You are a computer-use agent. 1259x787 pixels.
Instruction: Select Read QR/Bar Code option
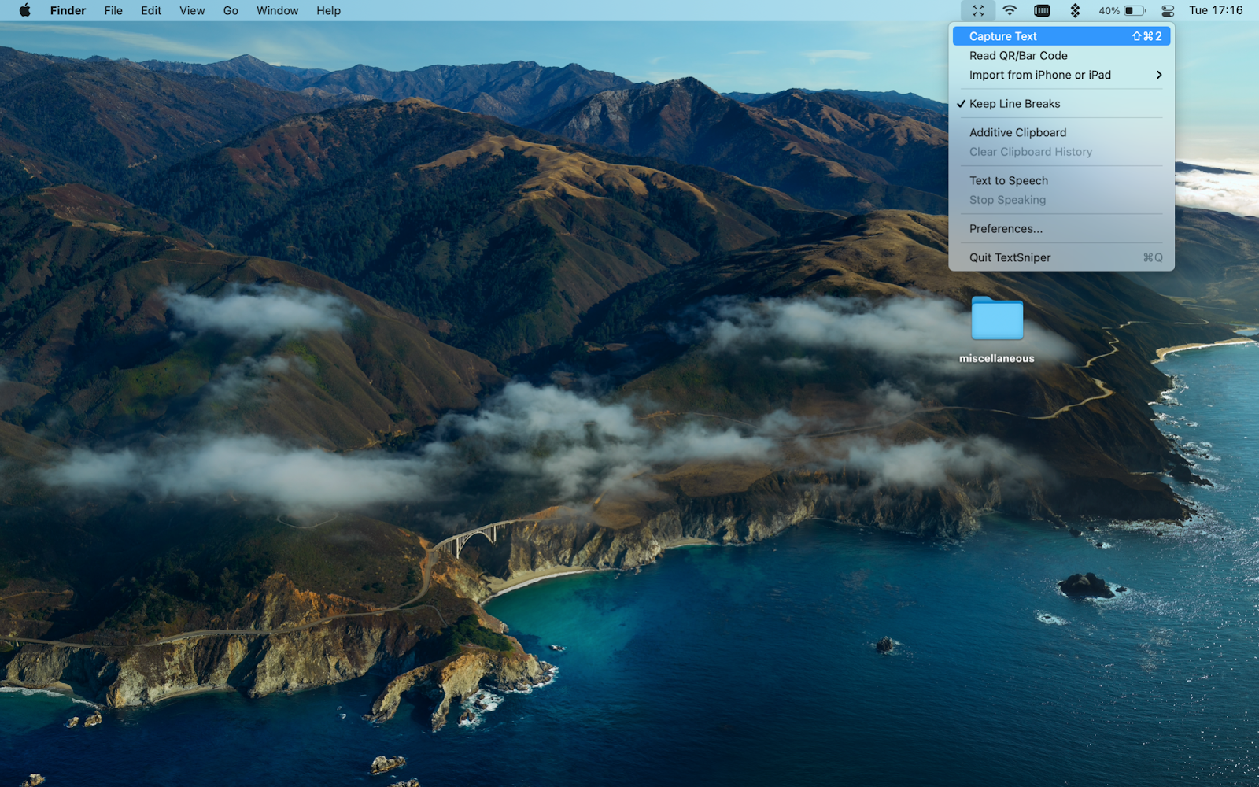coord(1061,56)
